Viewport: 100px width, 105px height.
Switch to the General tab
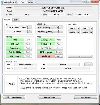7,20
